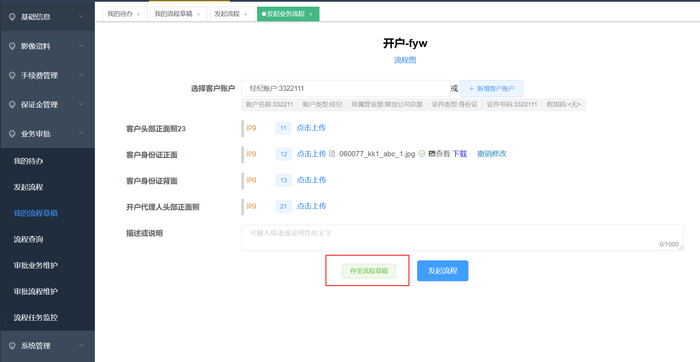Screen dimensions: 700x362
Task: Click the 业务审批 location pin icon
Action: point(12,134)
